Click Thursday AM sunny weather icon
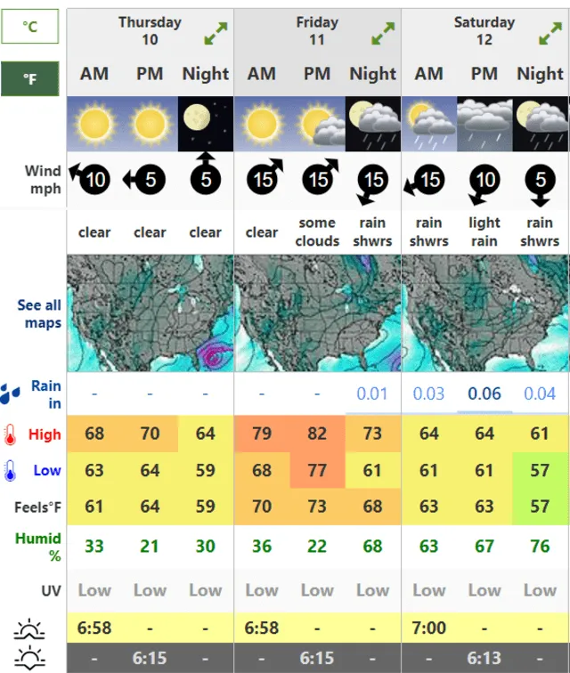The width and height of the screenshot is (570, 673). 94,124
